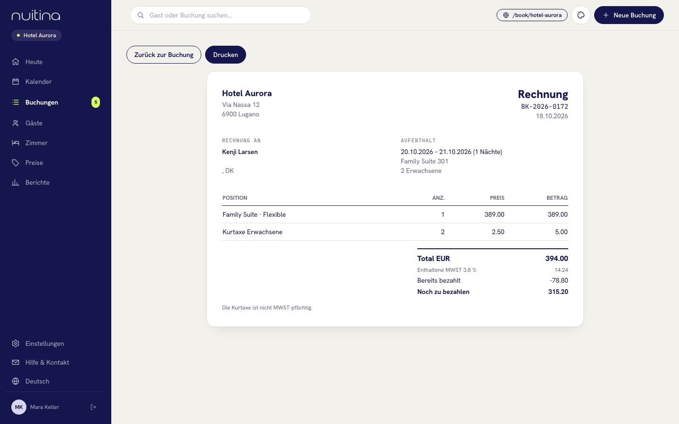Open the /book/hotel-aurora link
This screenshot has width=679, height=424.
[532, 15]
